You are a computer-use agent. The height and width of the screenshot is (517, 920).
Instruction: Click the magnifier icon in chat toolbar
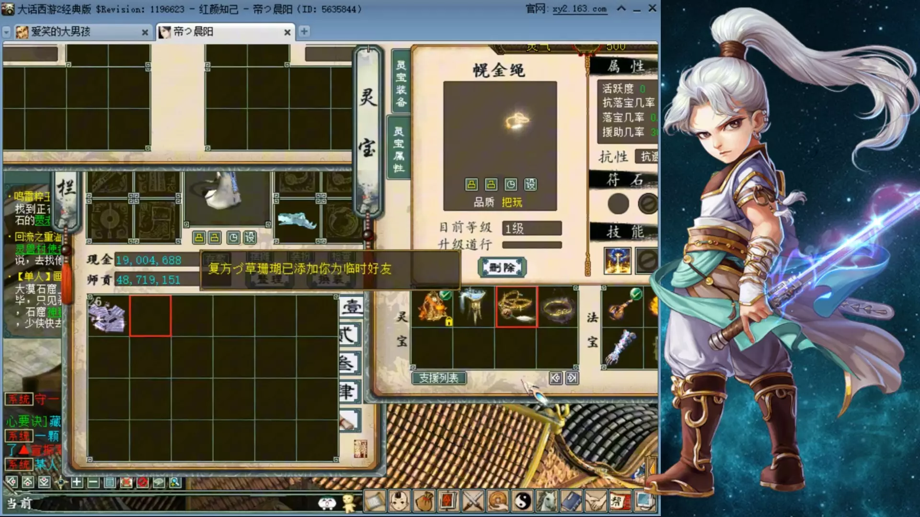click(x=175, y=482)
